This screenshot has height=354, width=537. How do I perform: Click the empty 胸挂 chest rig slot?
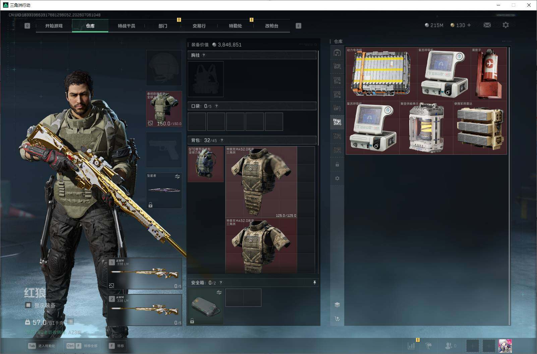(205, 79)
